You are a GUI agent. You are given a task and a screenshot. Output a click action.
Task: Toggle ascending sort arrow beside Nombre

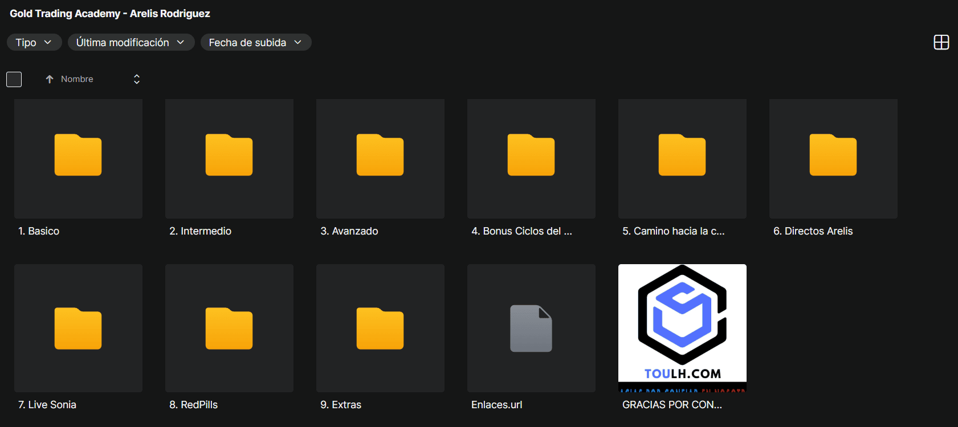coord(50,79)
